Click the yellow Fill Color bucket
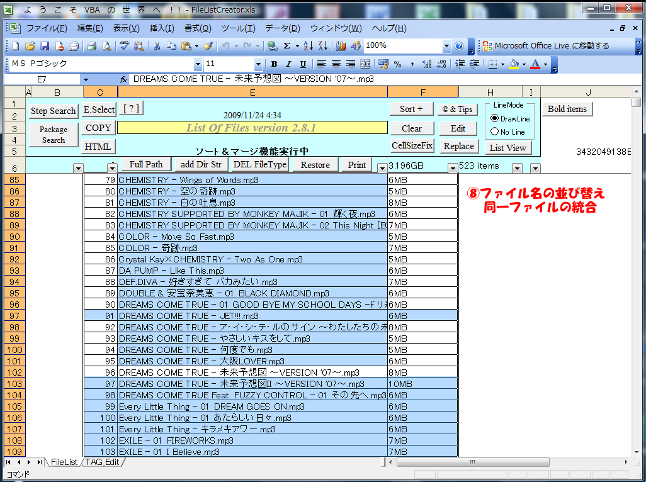 [x=514, y=64]
